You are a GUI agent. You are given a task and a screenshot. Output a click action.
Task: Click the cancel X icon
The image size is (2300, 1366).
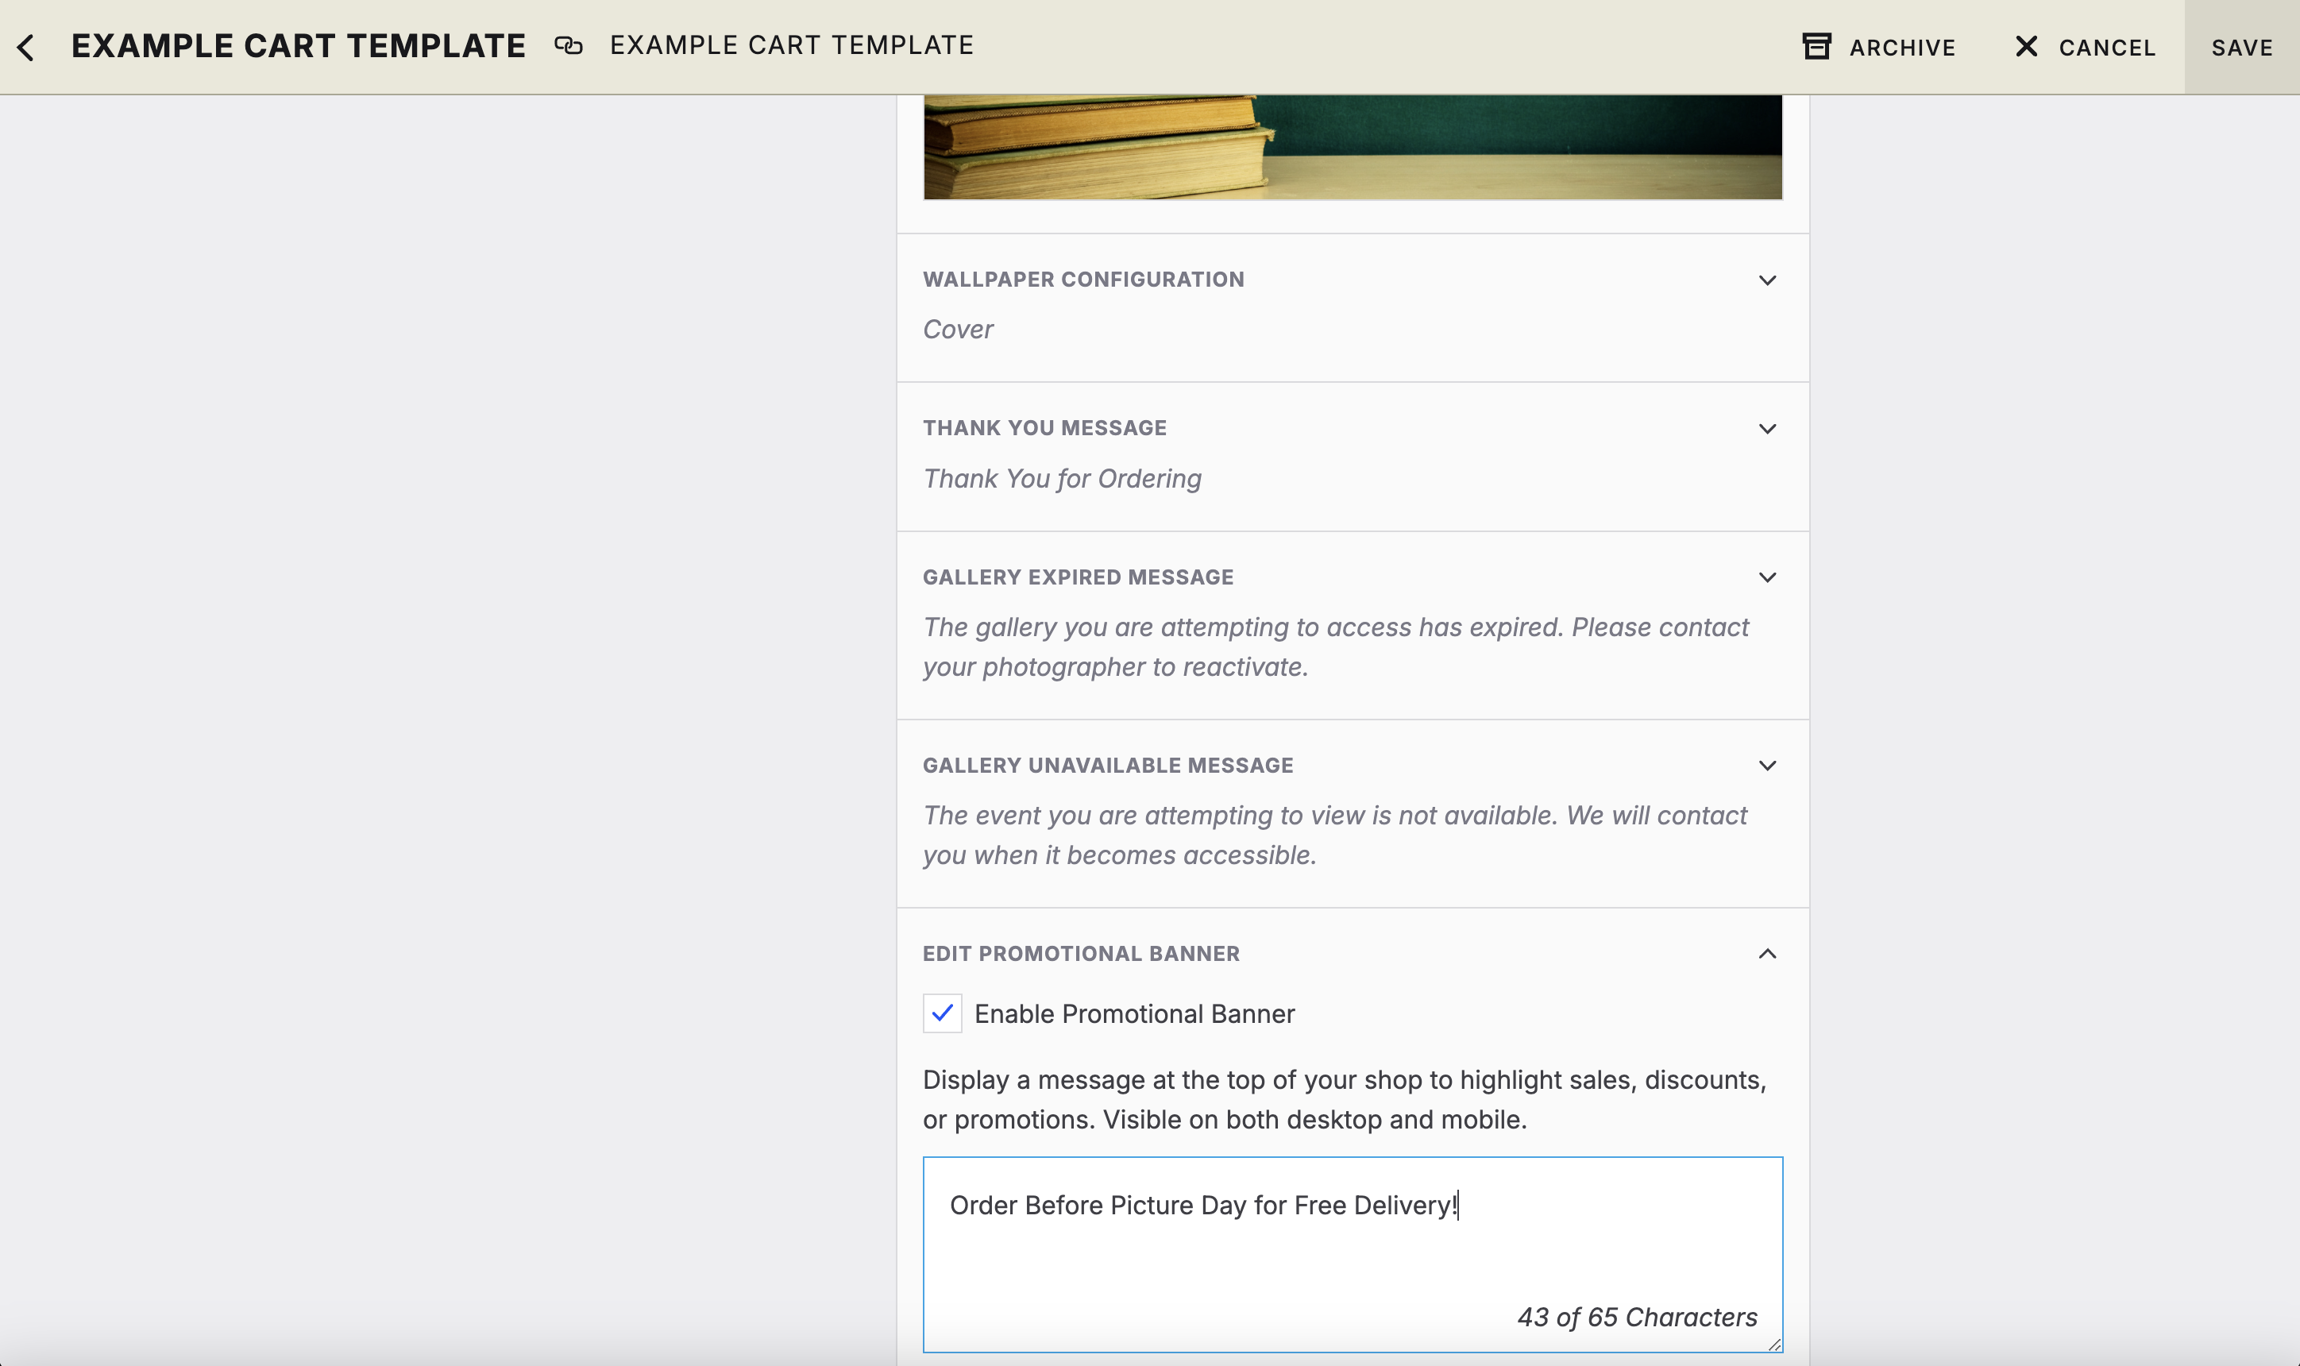pyautogui.click(x=2026, y=46)
